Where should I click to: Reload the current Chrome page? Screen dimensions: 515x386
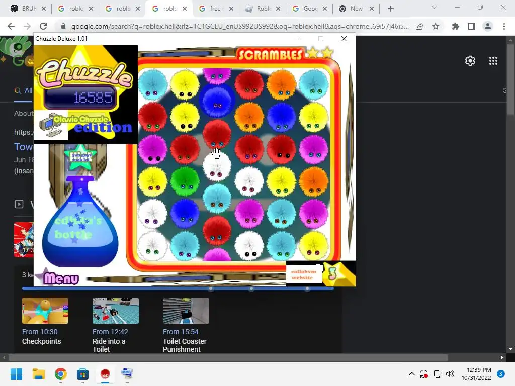click(43, 26)
